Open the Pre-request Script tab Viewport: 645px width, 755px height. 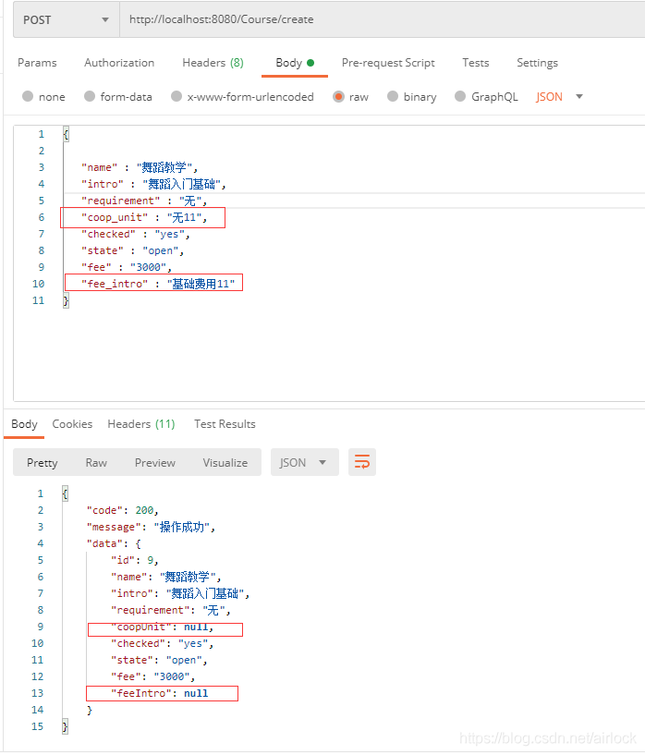(388, 63)
